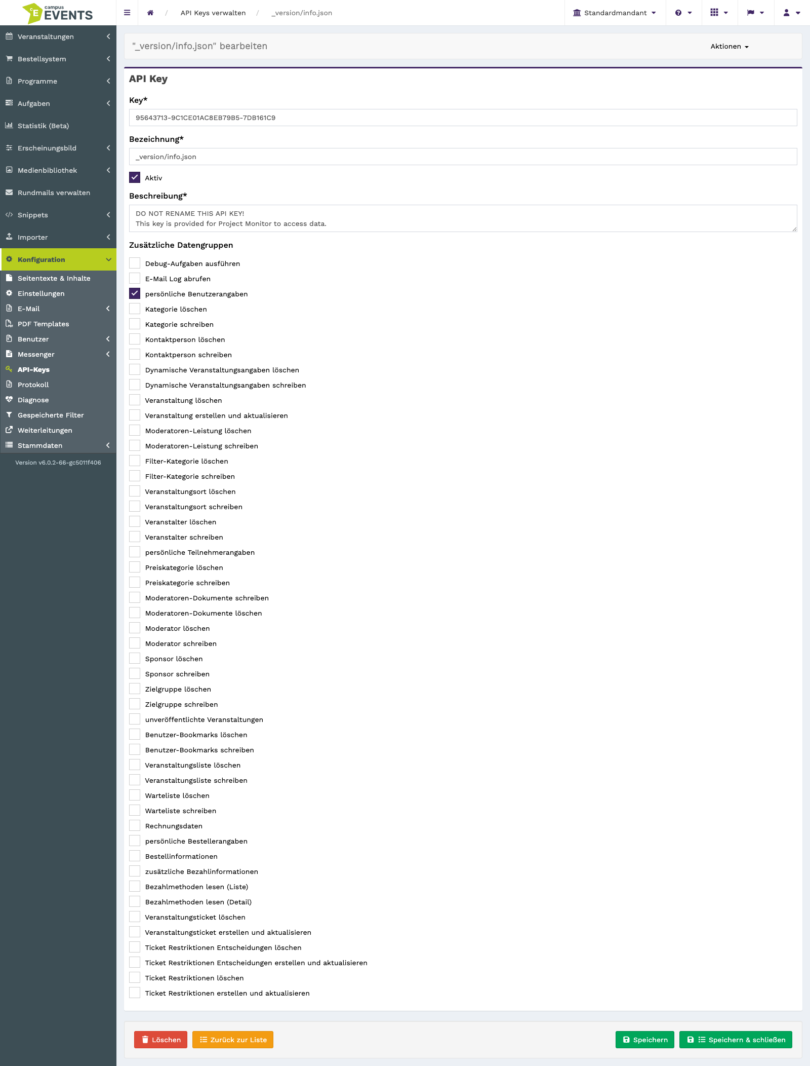This screenshot has width=810, height=1066.
Task: Click into the Bezeichnung input field
Action: click(463, 157)
